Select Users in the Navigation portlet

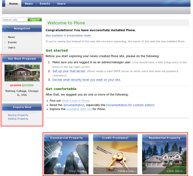(11, 48)
